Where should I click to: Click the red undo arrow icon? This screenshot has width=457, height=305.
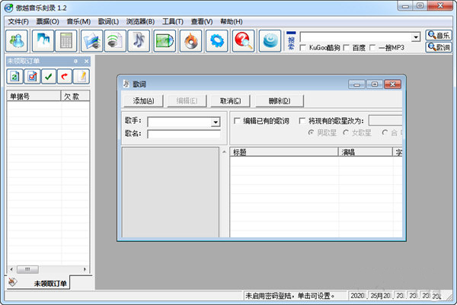pos(64,76)
